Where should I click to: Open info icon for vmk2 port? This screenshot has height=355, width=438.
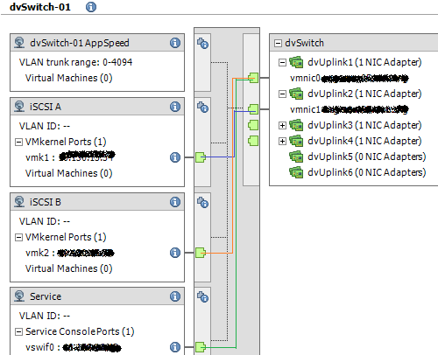(x=175, y=253)
